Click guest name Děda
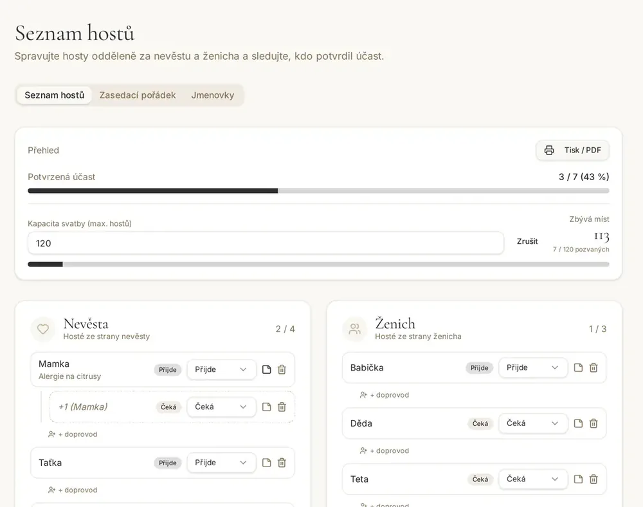 (361, 423)
